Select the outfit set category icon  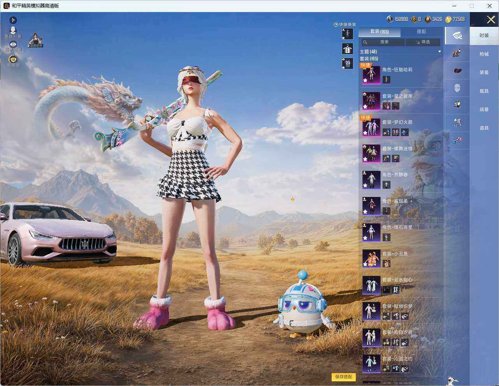(x=457, y=35)
